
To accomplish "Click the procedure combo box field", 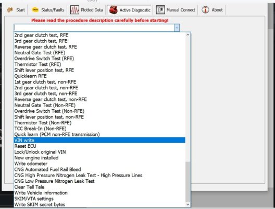I will tap(97, 28).
